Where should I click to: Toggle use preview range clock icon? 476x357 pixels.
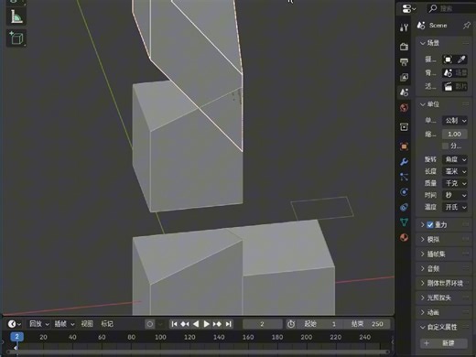[x=291, y=324]
